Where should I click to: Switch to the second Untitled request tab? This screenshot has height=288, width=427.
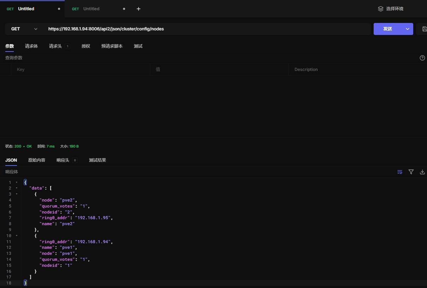point(91,9)
